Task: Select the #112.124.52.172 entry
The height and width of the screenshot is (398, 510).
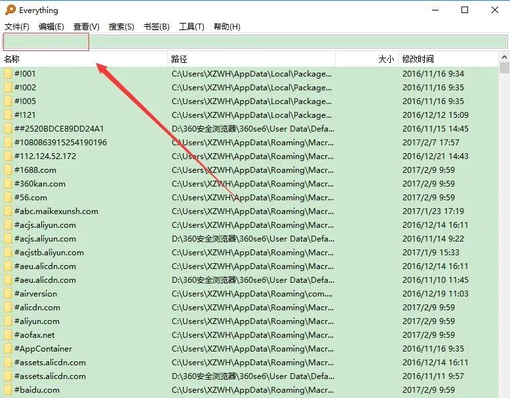Action: (x=45, y=156)
